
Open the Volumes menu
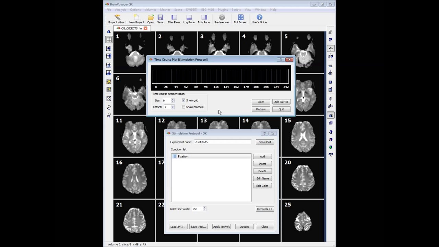(x=151, y=10)
